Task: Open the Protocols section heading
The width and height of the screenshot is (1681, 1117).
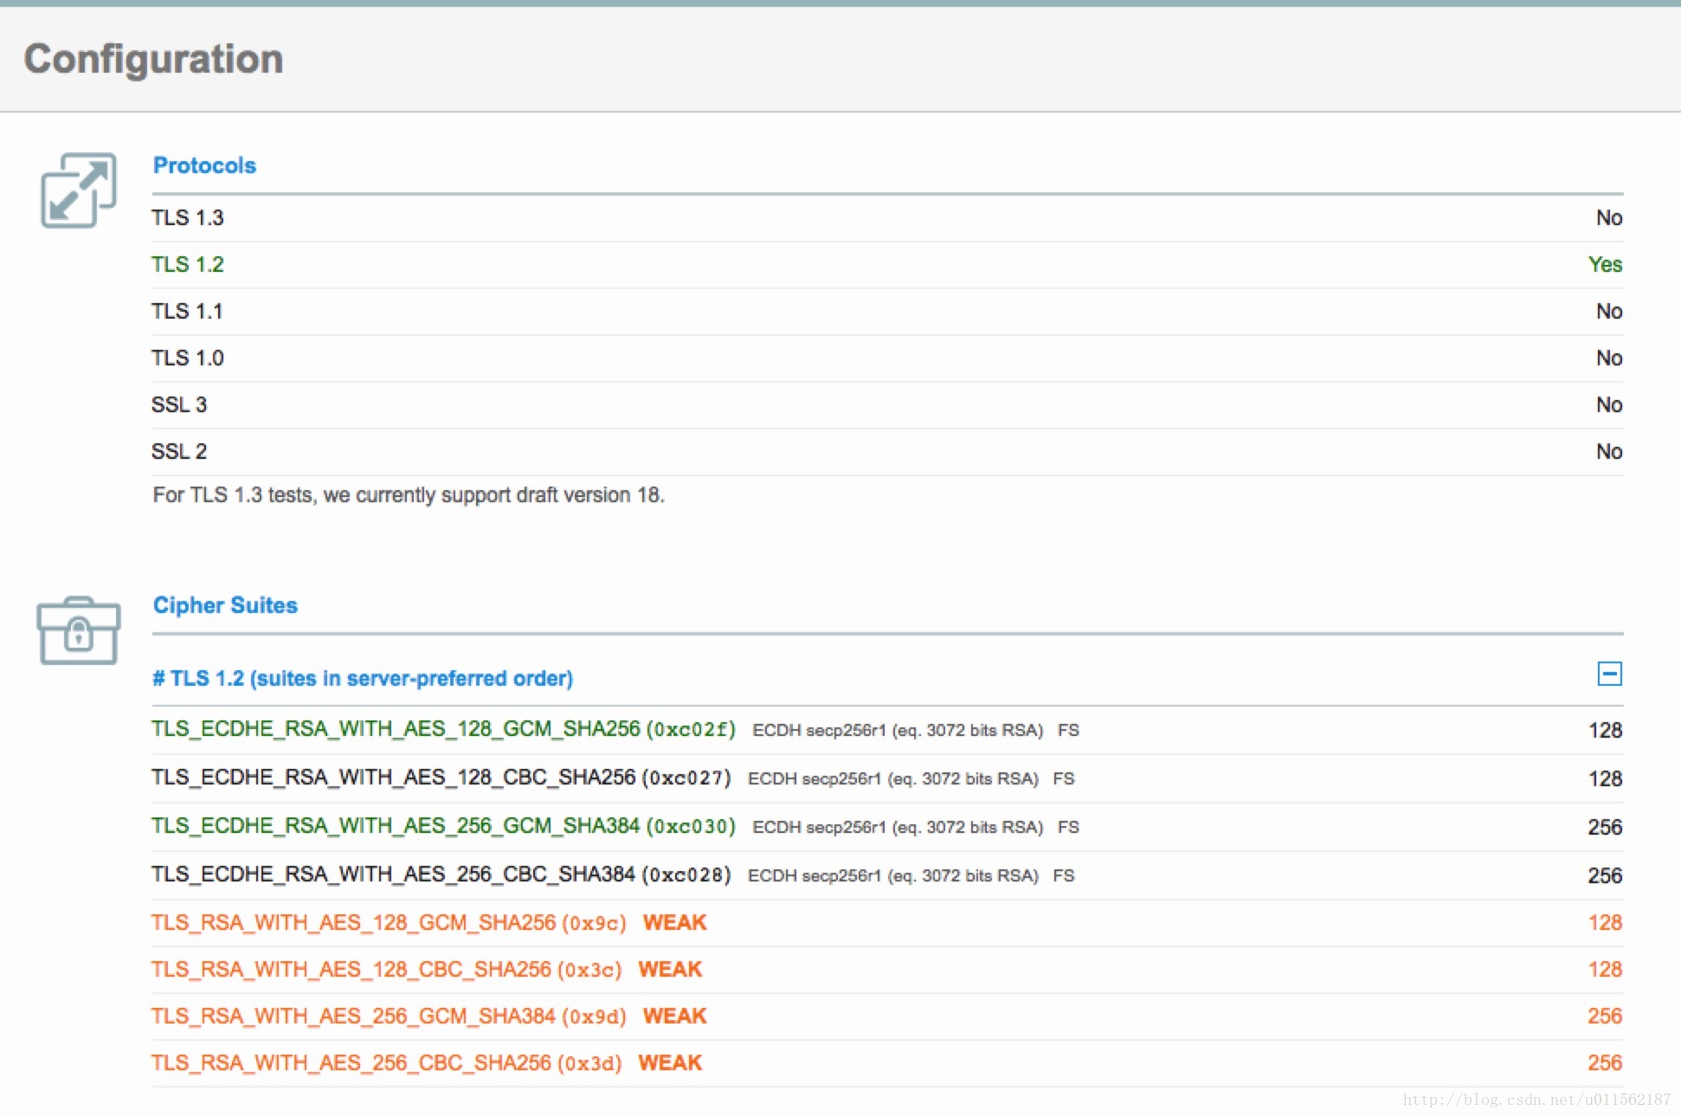Action: pyautogui.click(x=204, y=165)
